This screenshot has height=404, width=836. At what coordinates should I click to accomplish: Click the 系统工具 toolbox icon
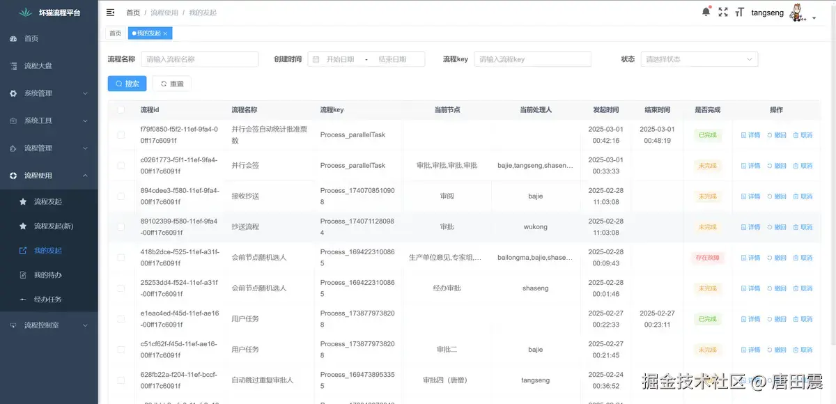(13, 121)
